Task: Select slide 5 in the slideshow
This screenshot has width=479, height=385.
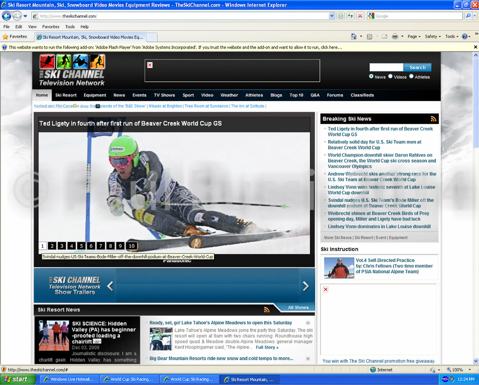Action: click(81, 245)
